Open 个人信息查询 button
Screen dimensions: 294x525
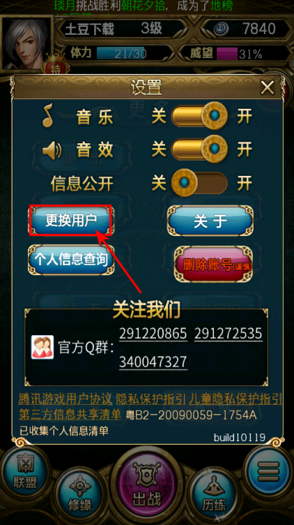point(71,260)
